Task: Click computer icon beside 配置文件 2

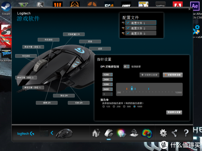Action: point(123,28)
